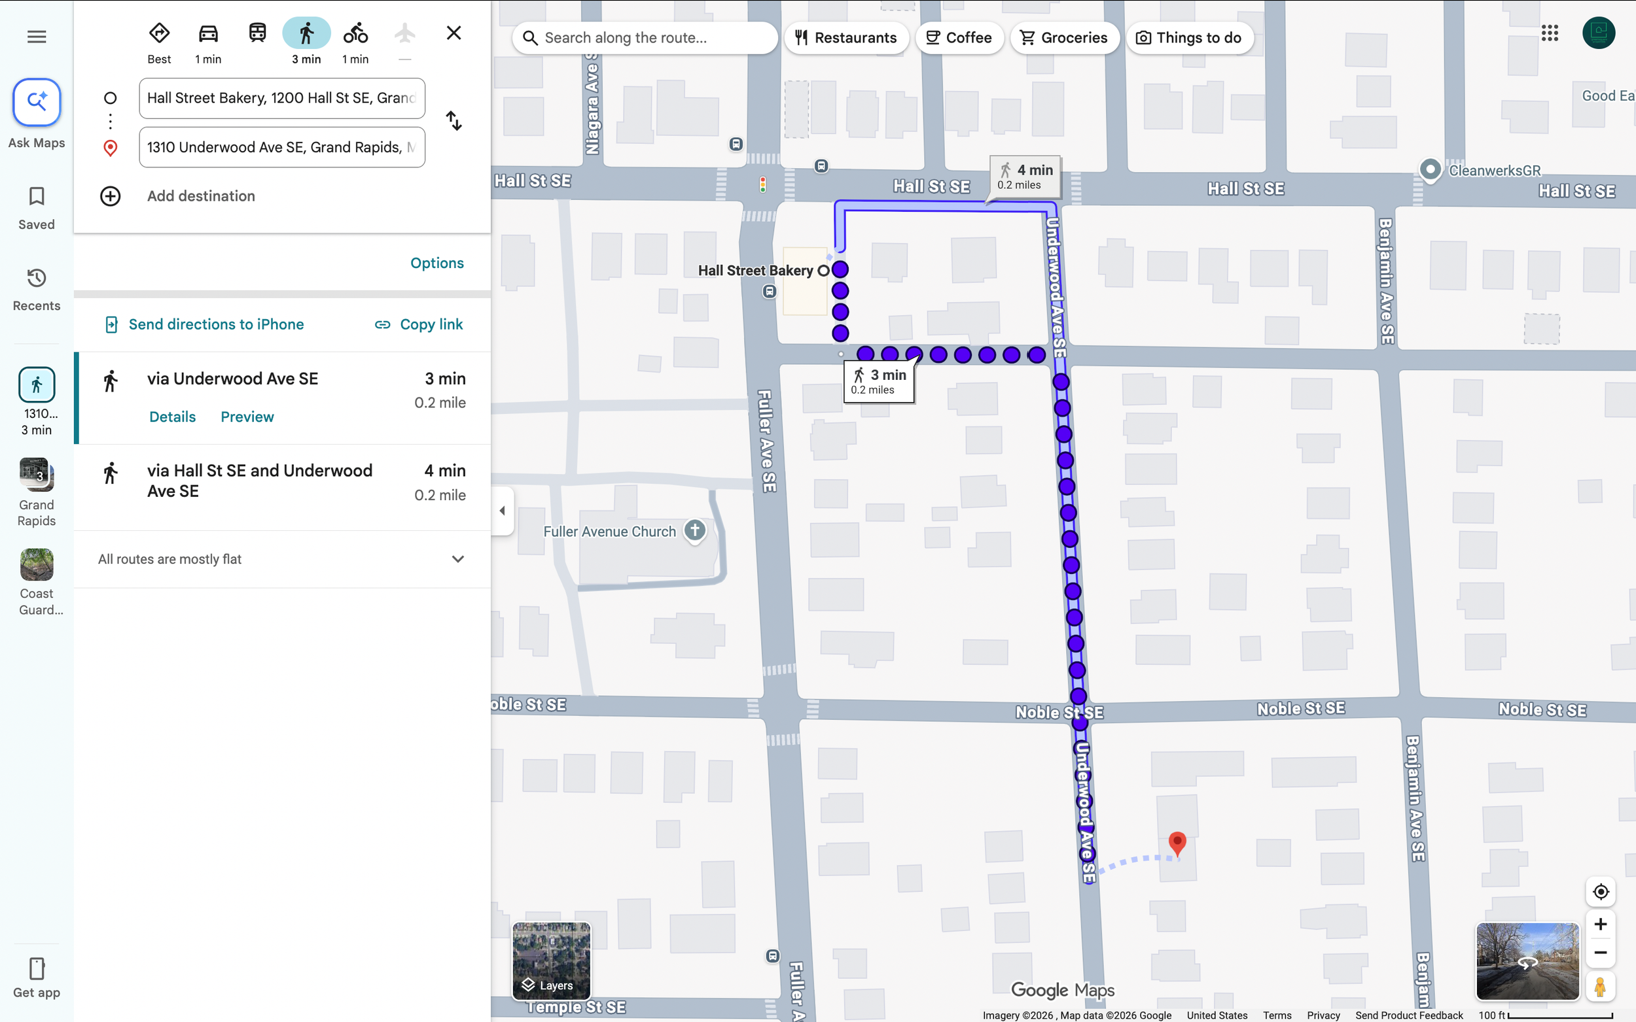Open the Terms link
Image resolution: width=1636 pixels, height=1022 pixels.
coord(1277,1015)
